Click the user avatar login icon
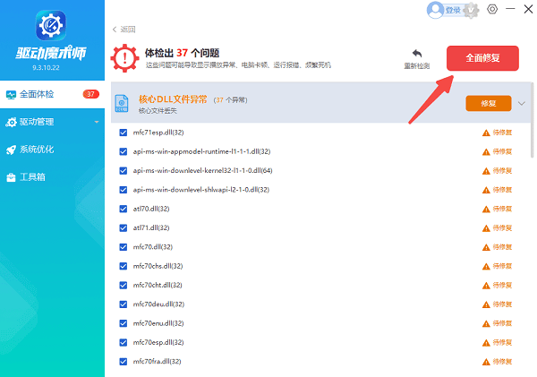 (435, 10)
